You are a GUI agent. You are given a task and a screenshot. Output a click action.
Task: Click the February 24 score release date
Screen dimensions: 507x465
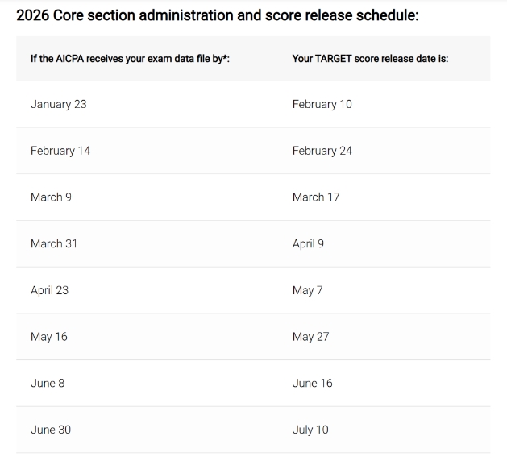[322, 151]
